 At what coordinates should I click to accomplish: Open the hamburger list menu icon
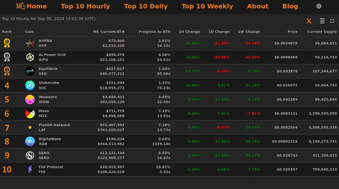(x=322, y=21)
